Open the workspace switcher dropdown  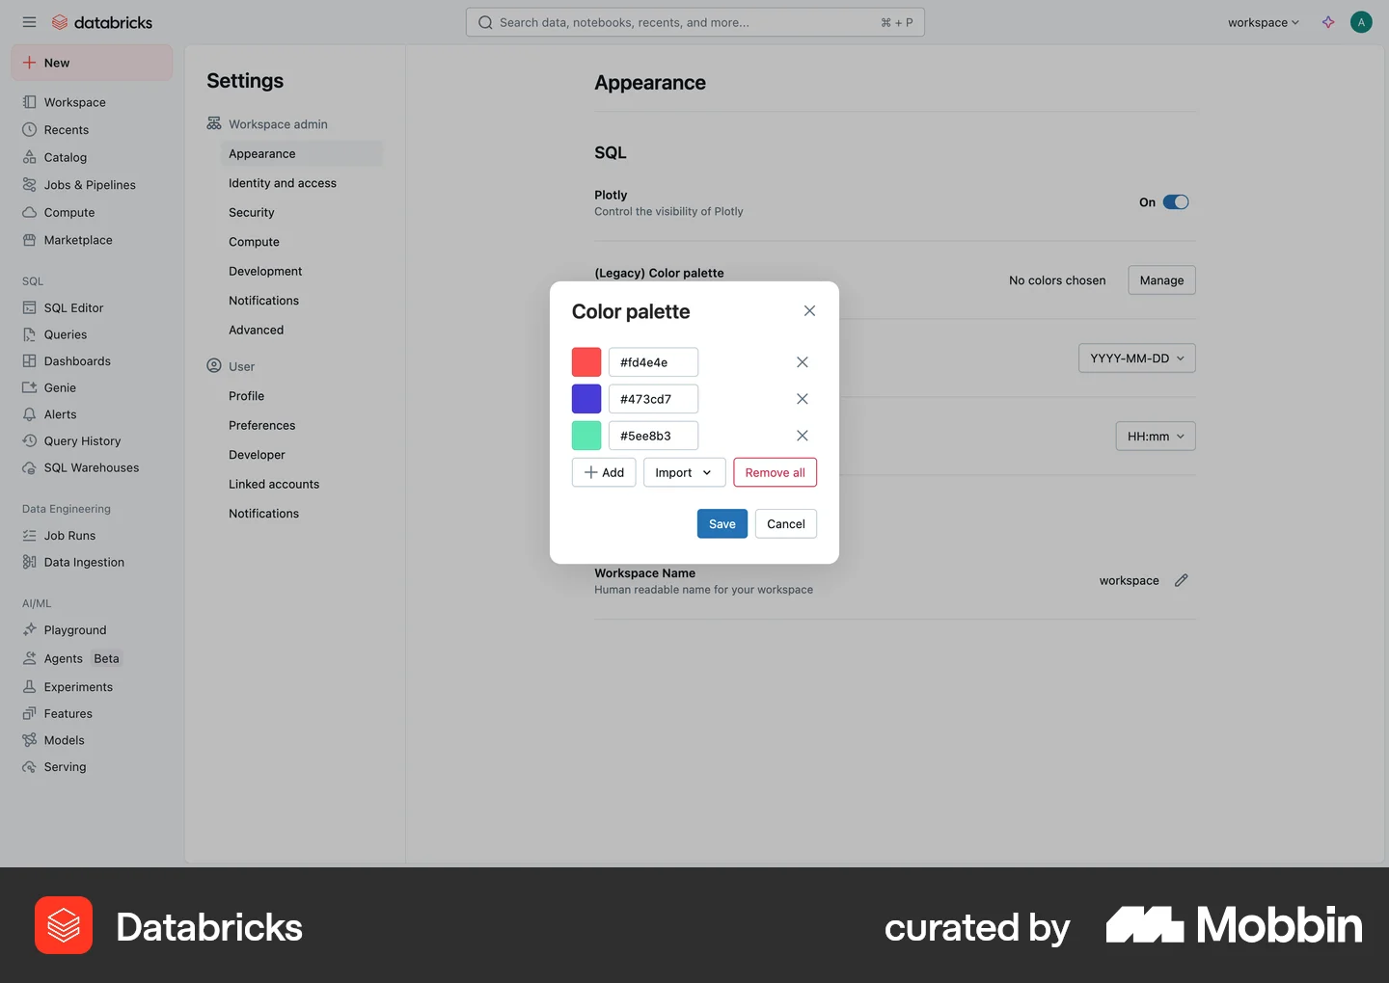(x=1263, y=22)
